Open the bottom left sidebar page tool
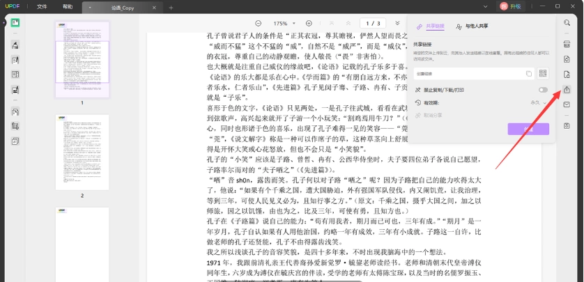 tap(15, 141)
